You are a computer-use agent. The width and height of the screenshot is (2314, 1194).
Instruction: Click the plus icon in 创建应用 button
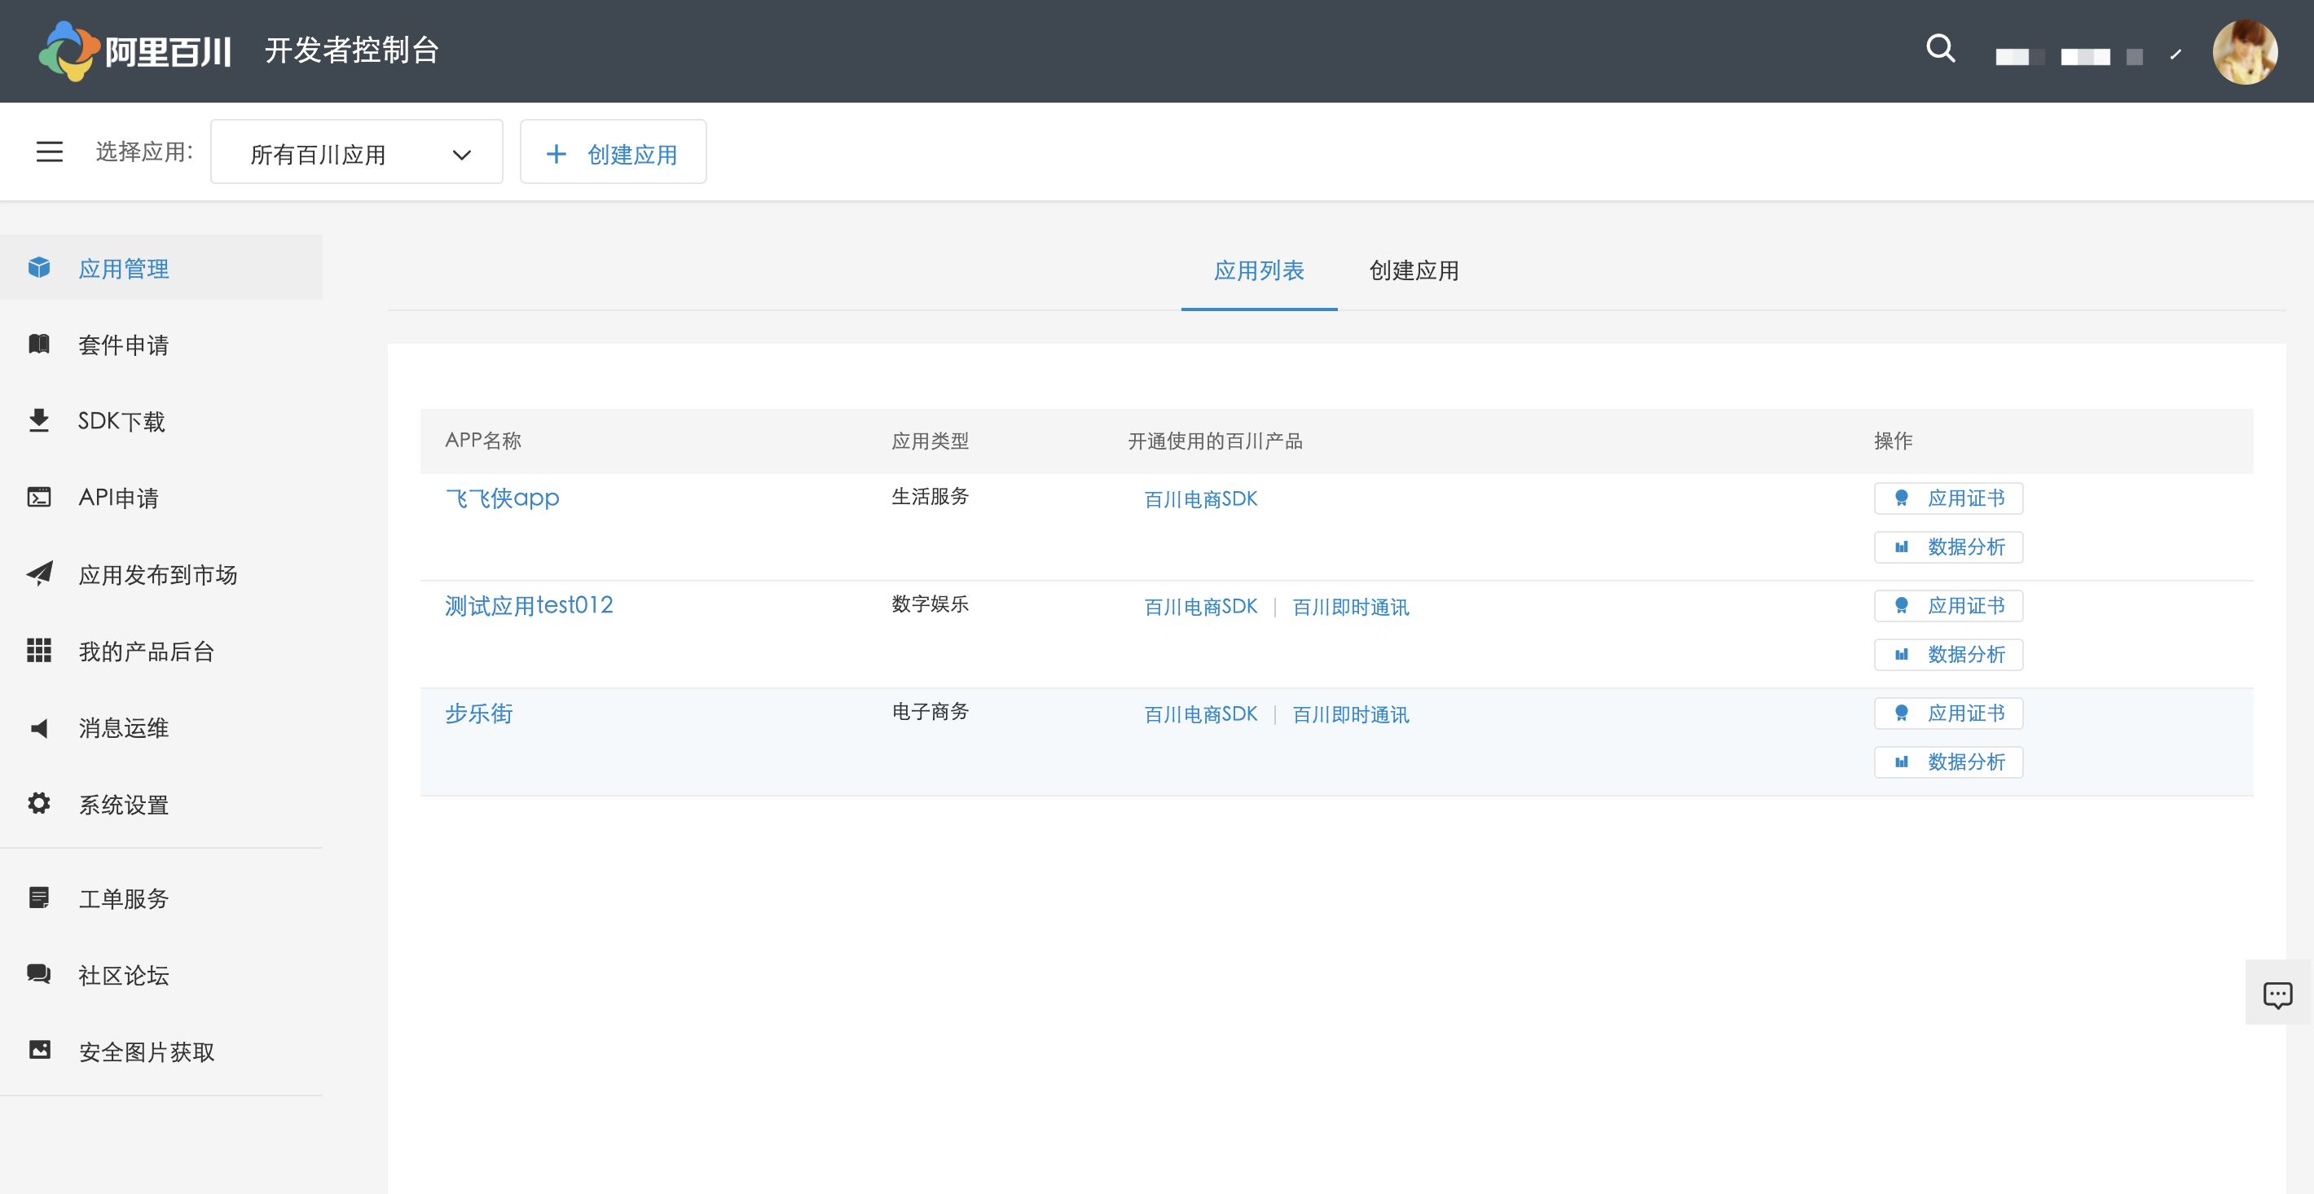[x=556, y=153]
